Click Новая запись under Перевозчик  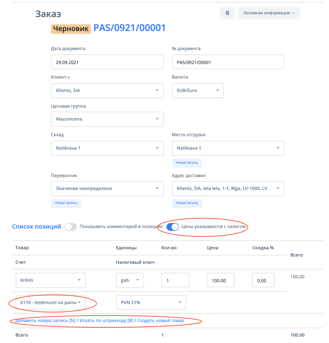point(66,203)
